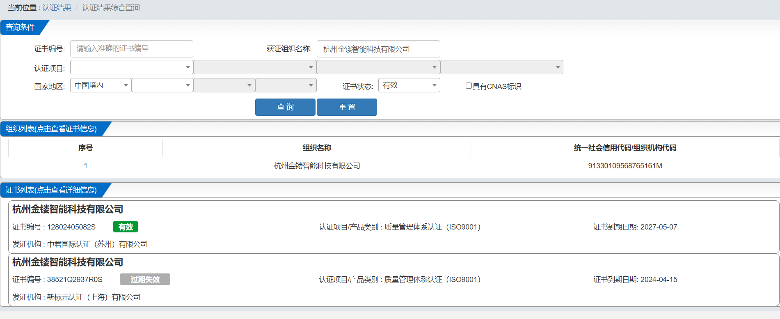Viewport: 780px width, 319px height.
Task: Click the 证书列表 section header
Action: 51,190
